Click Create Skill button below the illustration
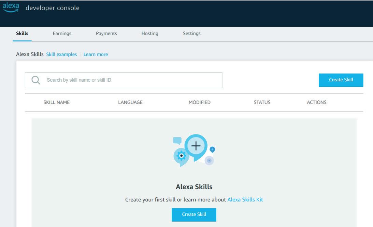The image size is (373, 227). click(x=194, y=215)
